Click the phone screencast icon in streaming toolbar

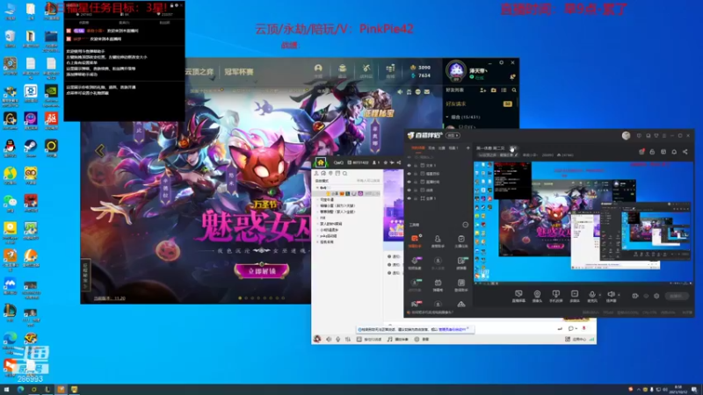pyautogui.click(x=556, y=294)
